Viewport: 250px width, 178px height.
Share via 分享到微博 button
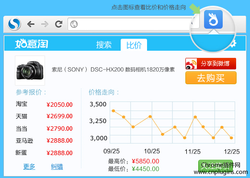click(211, 64)
